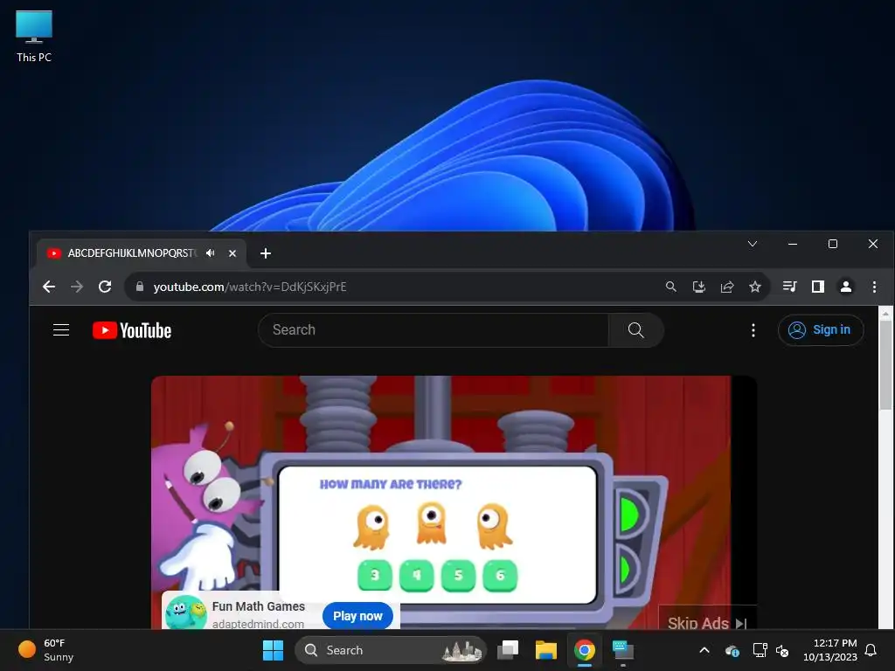Open the Sunny weather widget

47,650
